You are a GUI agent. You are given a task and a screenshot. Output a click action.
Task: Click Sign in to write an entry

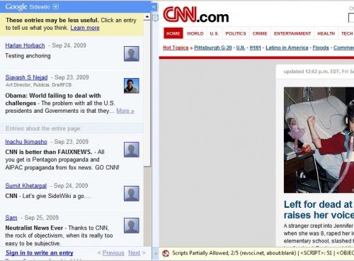pos(40,252)
